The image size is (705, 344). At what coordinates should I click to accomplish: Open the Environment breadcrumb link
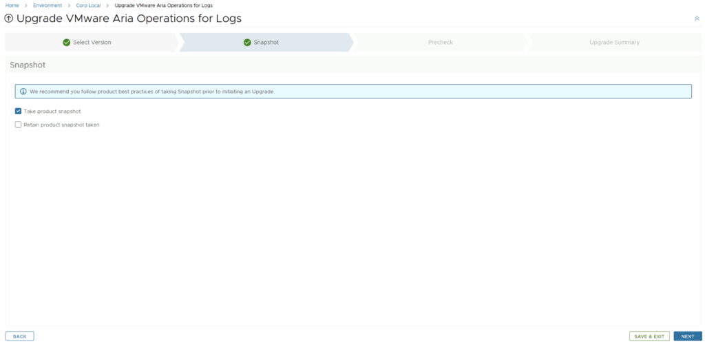48,6
